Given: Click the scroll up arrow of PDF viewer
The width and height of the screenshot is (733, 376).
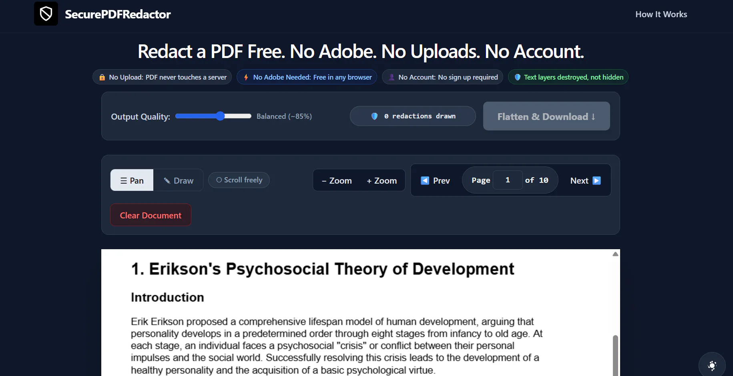Looking at the screenshot, I should click(616, 254).
